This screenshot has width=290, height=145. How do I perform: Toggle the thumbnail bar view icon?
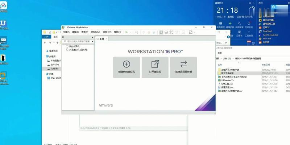coord(166,32)
